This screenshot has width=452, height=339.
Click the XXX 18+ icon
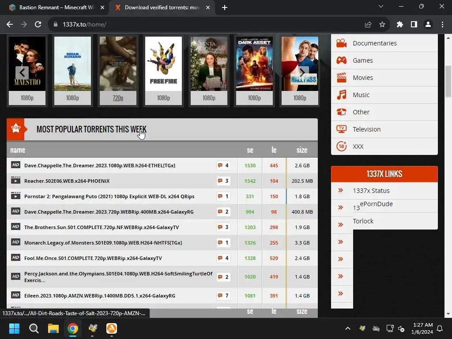(x=342, y=146)
